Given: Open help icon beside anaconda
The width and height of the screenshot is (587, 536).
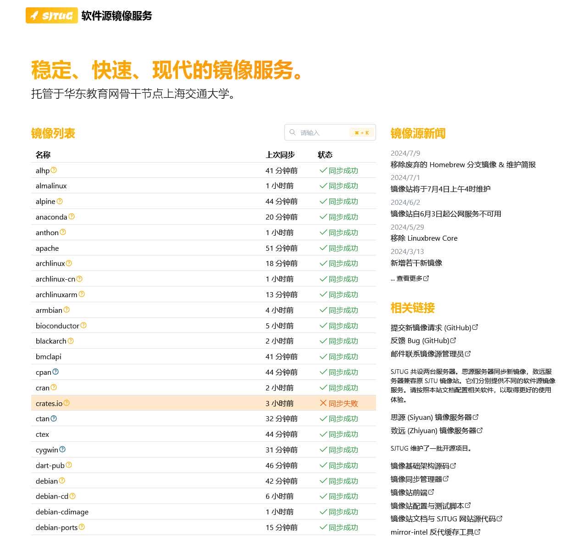Looking at the screenshot, I should pyautogui.click(x=72, y=216).
